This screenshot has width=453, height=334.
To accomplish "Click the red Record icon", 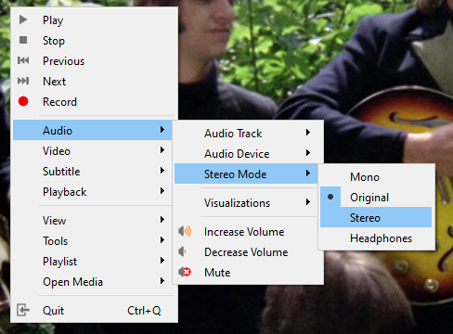I will 23,101.
